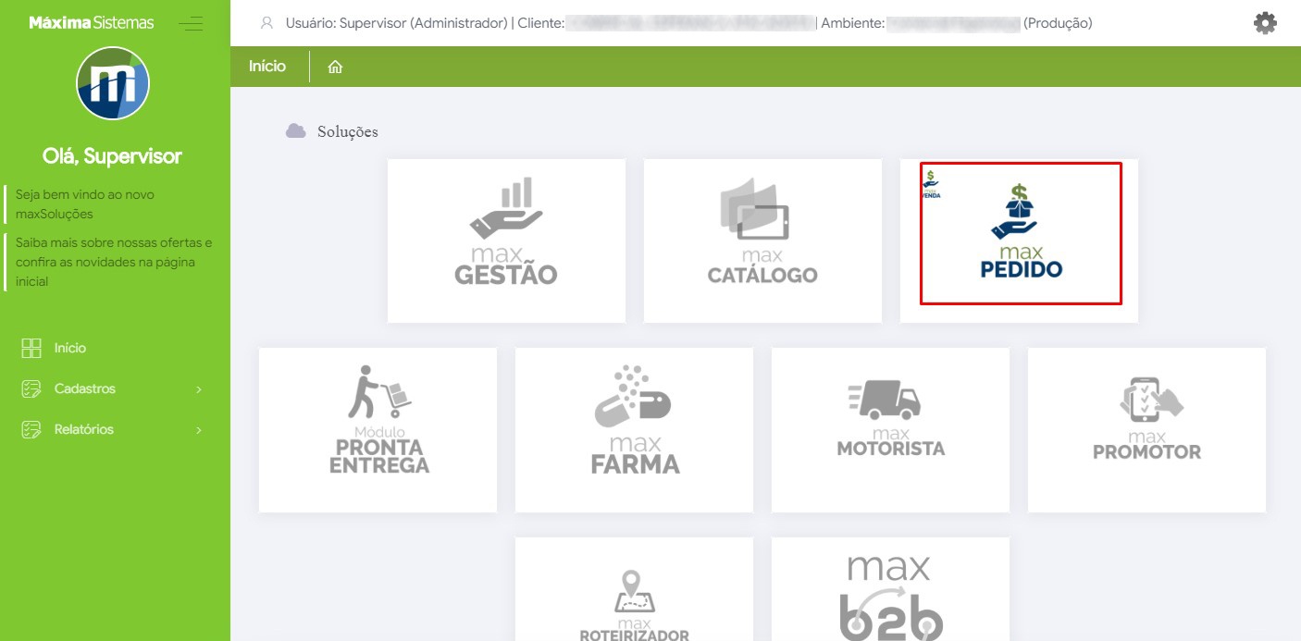This screenshot has width=1301, height=641.
Task: Open the maxPedido solution tile
Action: click(x=1019, y=240)
